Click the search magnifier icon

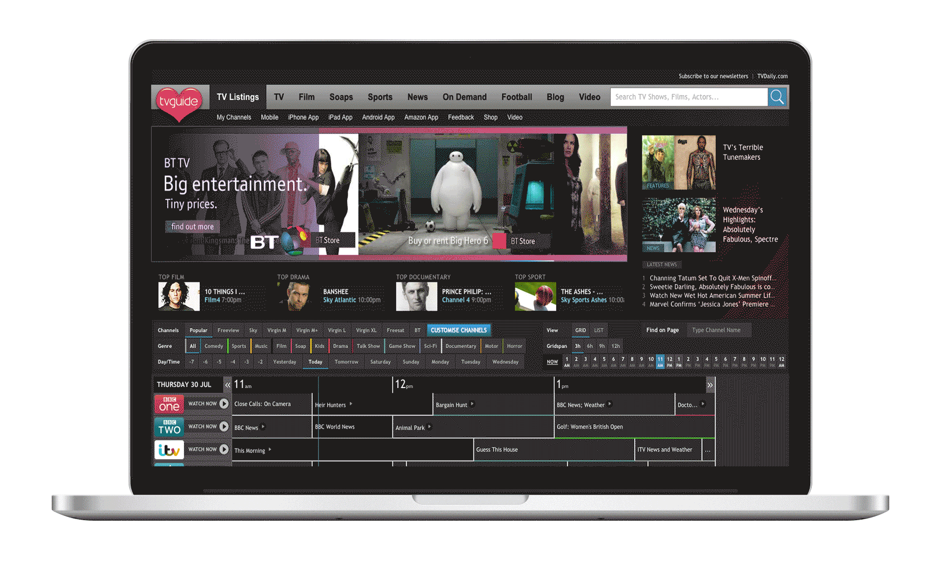(x=777, y=97)
